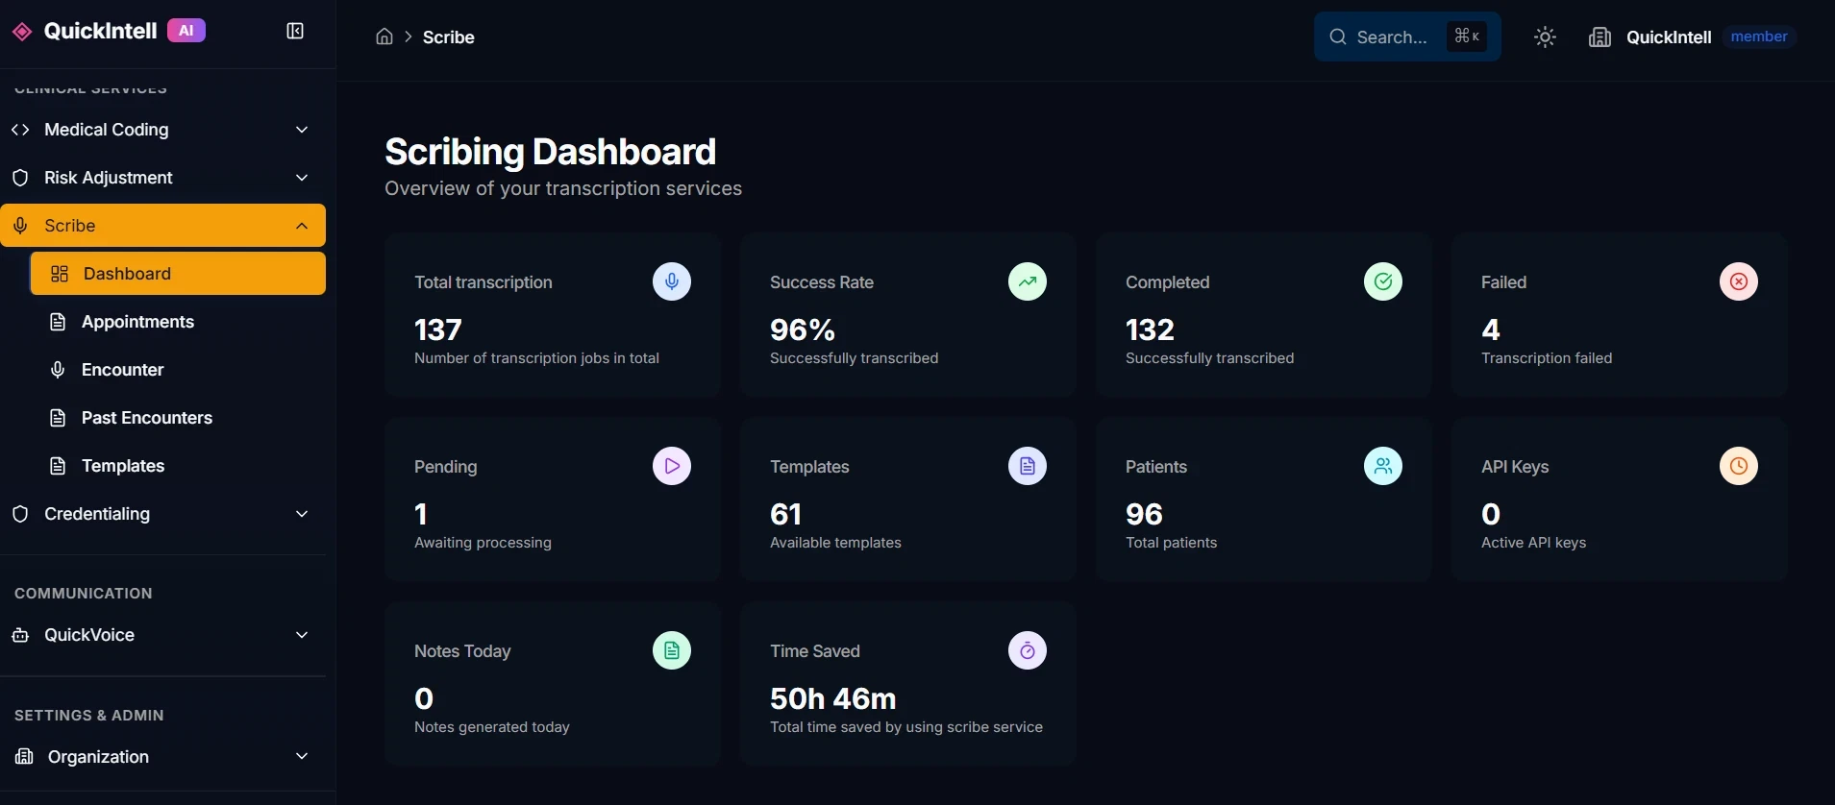The image size is (1835, 805).
Task: Click the SETTINGS & ADMIN section label
Action: tap(89, 716)
